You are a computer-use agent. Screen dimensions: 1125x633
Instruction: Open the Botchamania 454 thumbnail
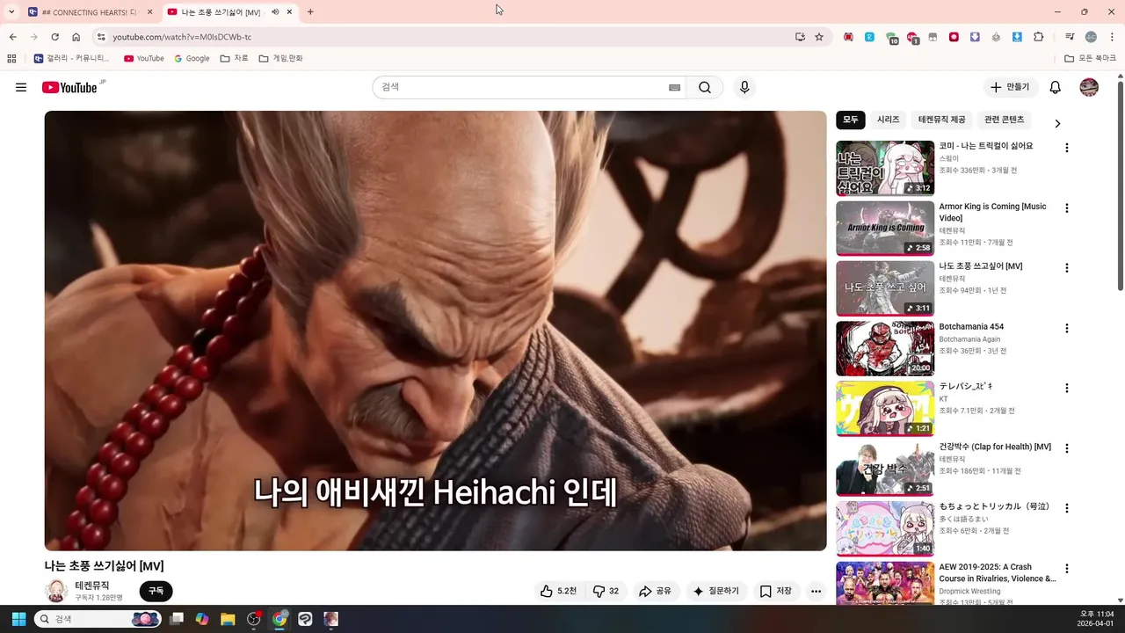click(885, 348)
